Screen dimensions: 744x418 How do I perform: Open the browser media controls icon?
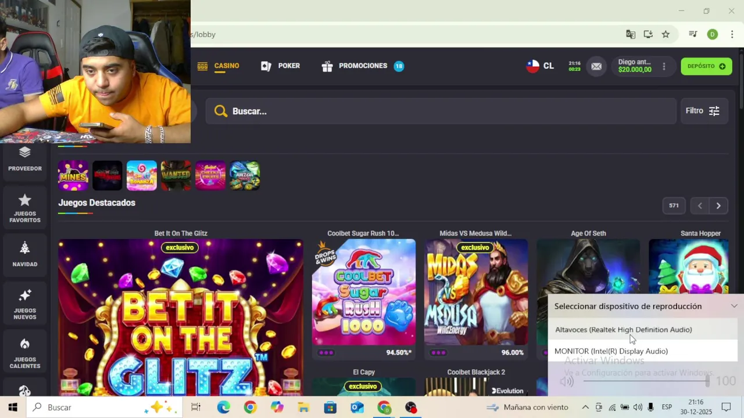[693, 34]
